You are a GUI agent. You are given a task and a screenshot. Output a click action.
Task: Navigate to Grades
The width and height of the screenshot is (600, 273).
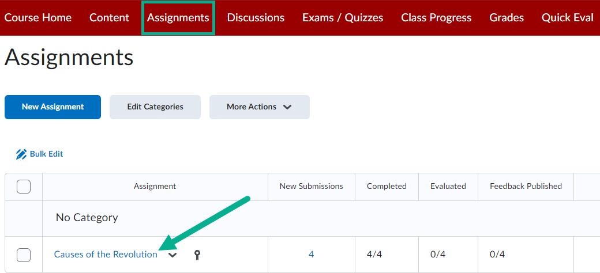tap(507, 17)
